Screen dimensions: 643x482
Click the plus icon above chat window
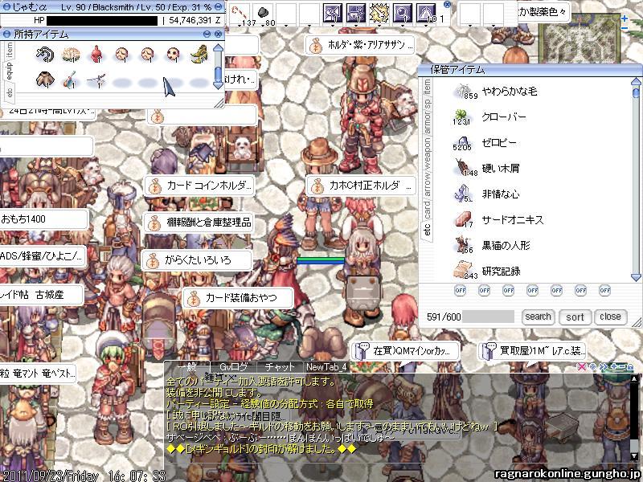[613, 367]
